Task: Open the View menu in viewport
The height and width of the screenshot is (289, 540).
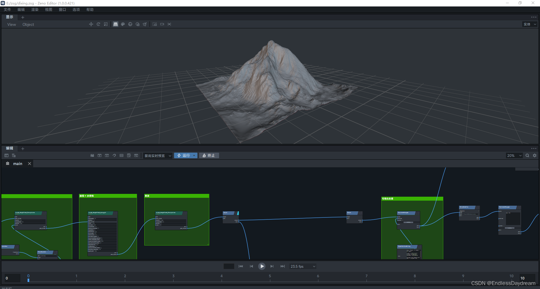Action: 12,24
